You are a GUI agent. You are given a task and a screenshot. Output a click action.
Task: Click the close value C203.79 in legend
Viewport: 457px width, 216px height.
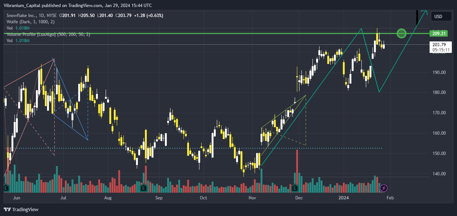tap(124, 16)
